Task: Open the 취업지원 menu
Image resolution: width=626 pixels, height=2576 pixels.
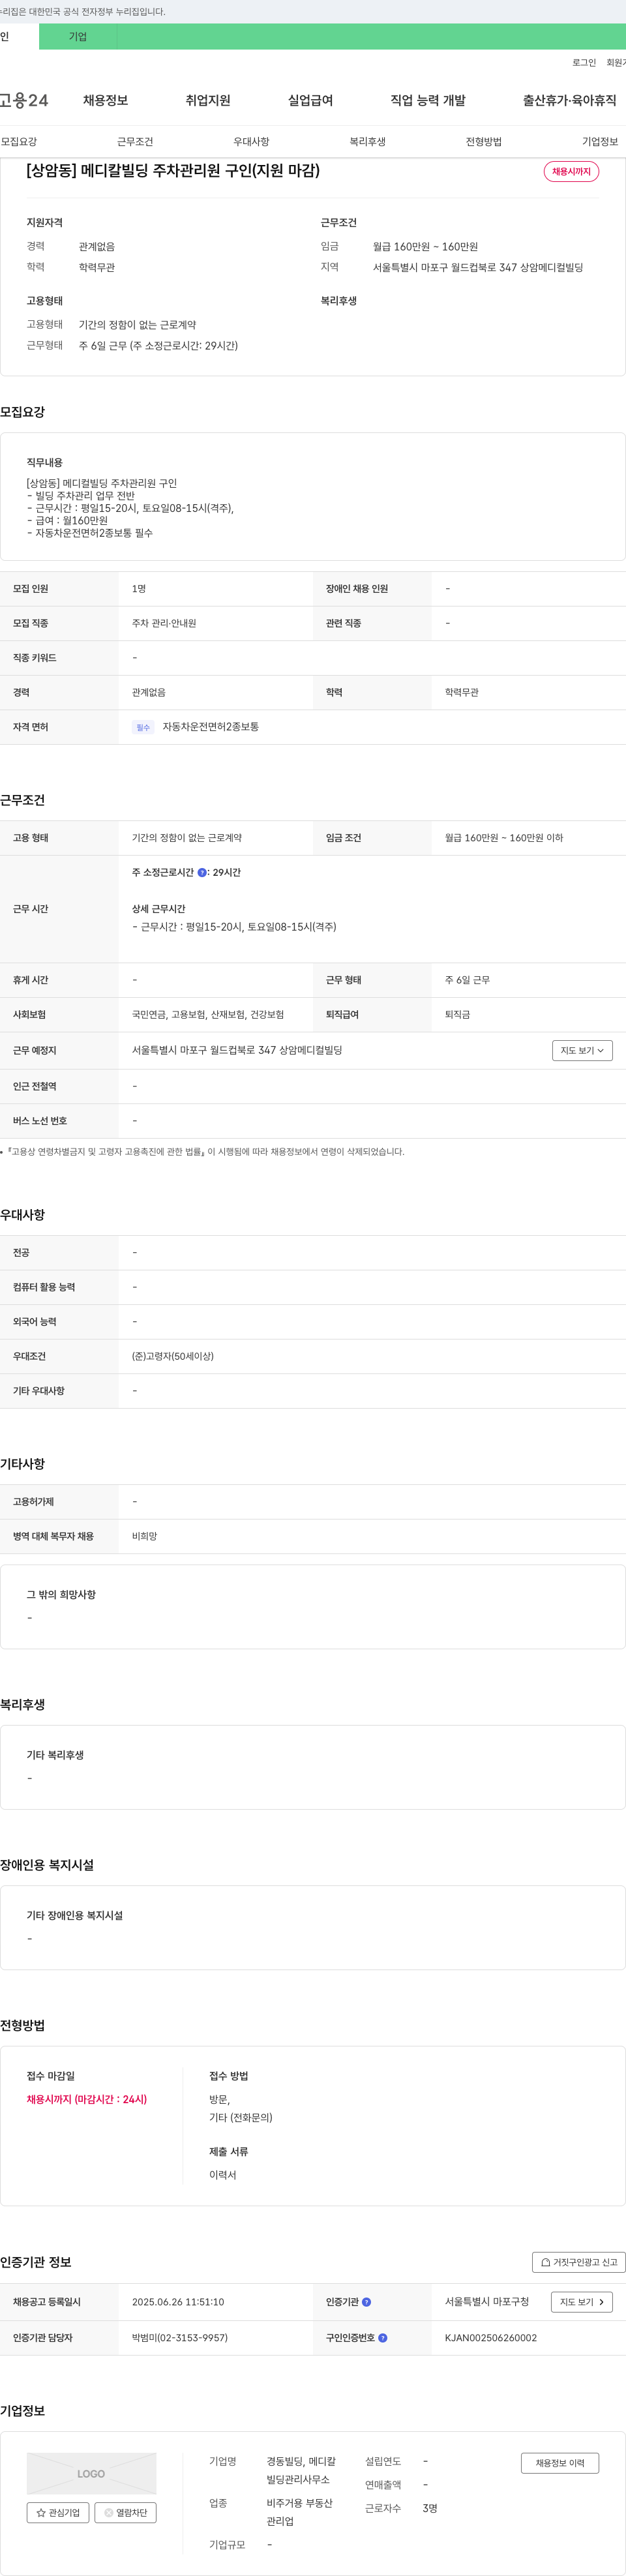Action: point(208,100)
